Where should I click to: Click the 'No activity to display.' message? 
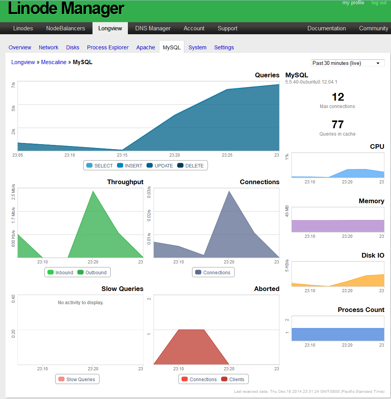click(80, 303)
